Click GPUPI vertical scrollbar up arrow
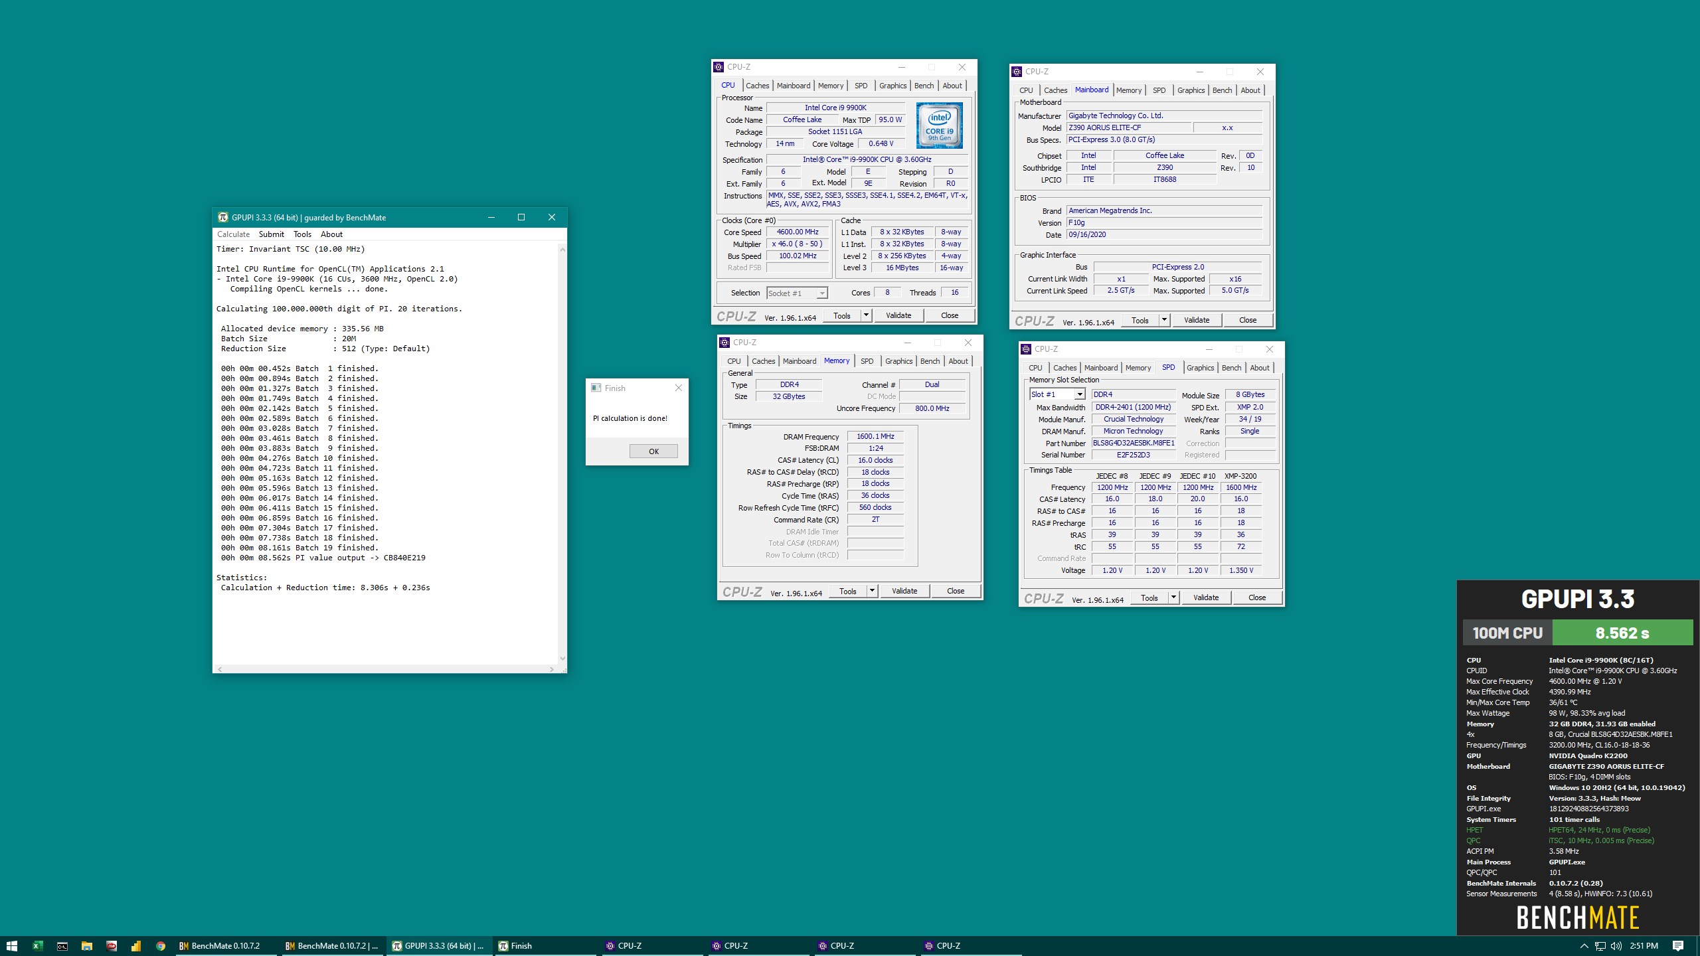1700x956 pixels. (562, 250)
